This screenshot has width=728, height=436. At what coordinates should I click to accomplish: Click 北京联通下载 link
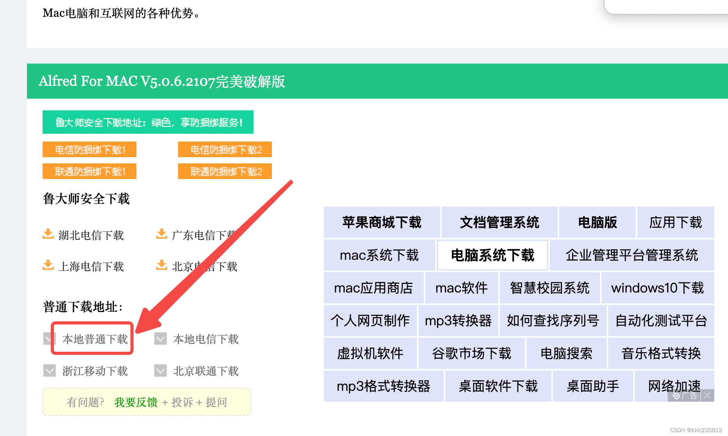[206, 371]
